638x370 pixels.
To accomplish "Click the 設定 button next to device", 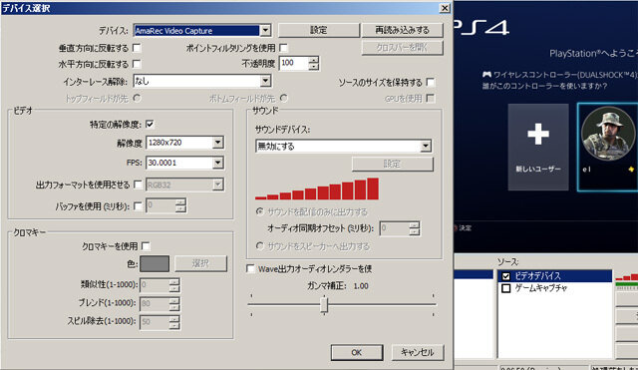I will point(319,30).
